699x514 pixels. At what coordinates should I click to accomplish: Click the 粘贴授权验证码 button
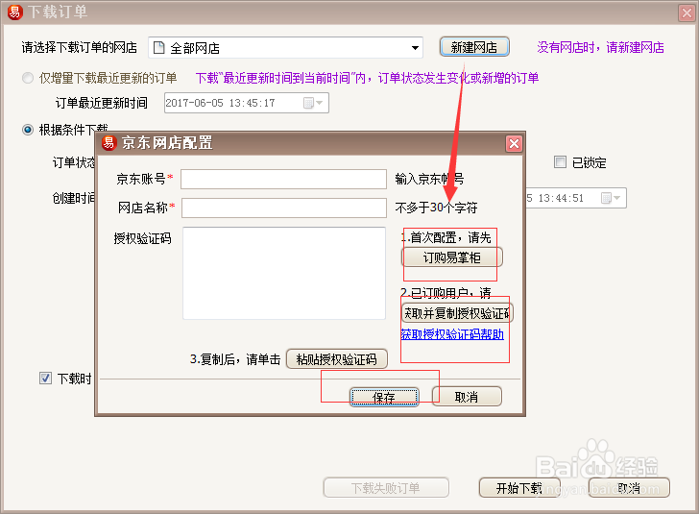tap(337, 359)
